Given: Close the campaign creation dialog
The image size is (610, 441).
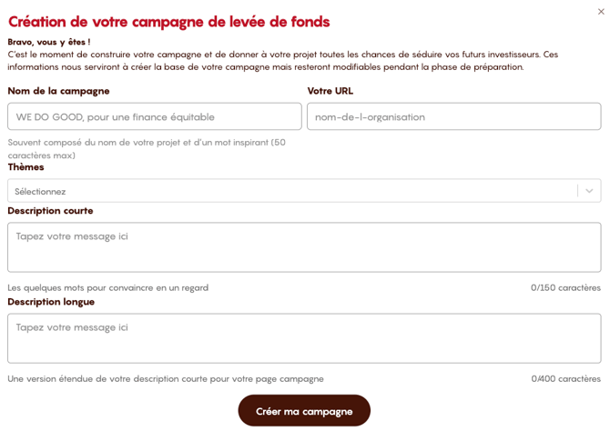Looking at the screenshot, I should (600, 12).
